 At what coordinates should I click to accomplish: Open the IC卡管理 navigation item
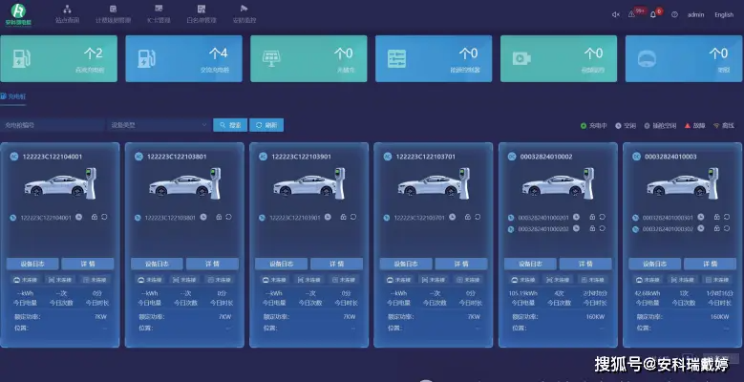159,13
